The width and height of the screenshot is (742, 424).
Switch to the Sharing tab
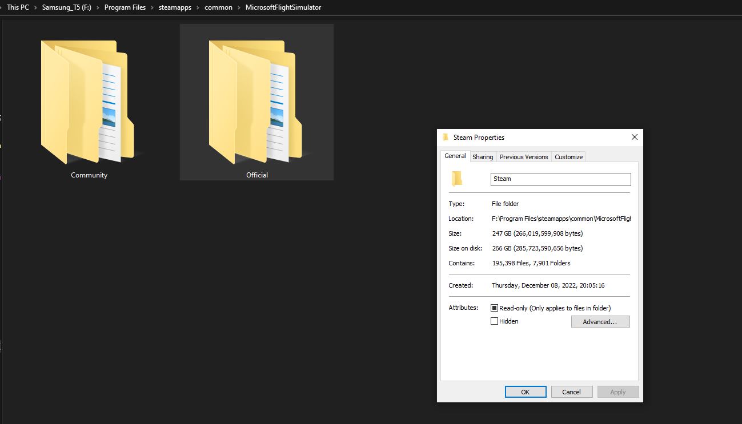[x=483, y=157]
